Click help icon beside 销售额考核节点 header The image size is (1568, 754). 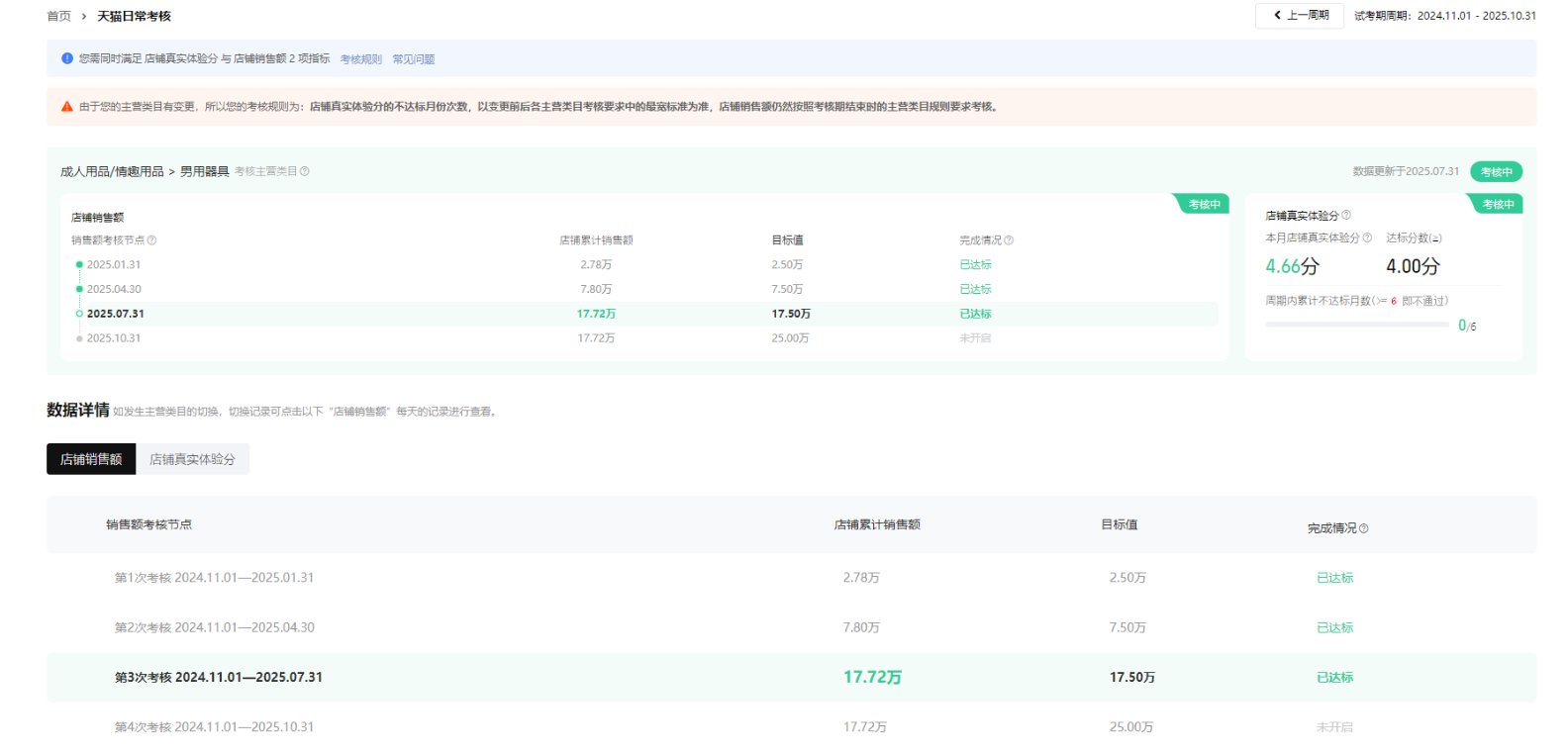pos(151,240)
